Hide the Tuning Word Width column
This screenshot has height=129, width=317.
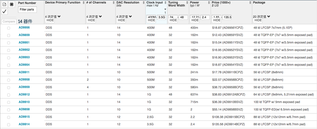(173, 20)
